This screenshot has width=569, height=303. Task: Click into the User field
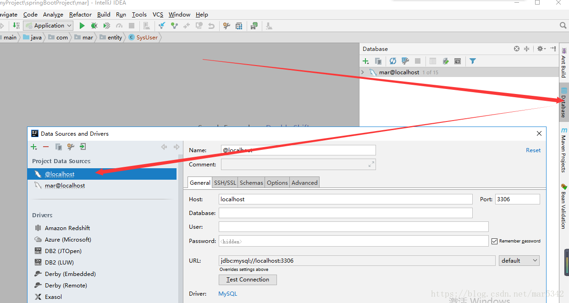[354, 227]
